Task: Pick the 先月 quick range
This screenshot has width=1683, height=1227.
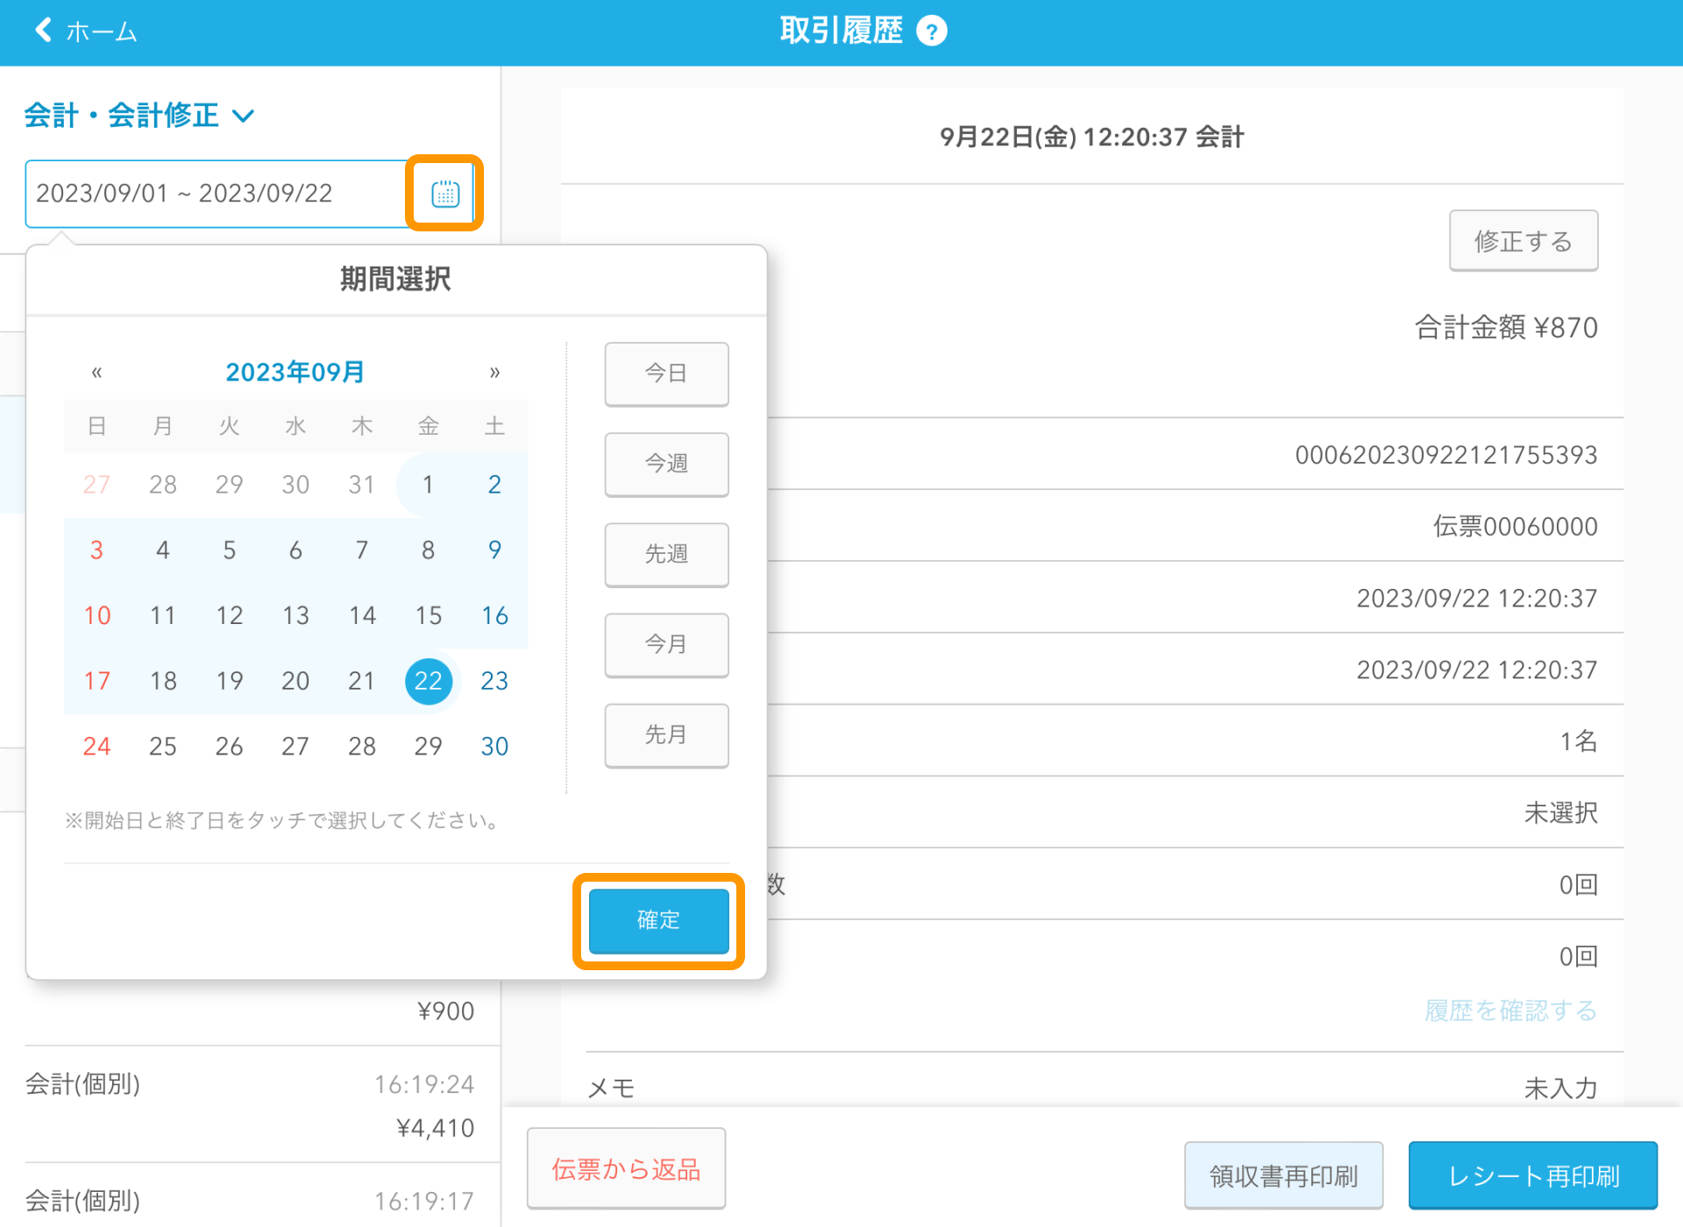Action: click(666, 735)
